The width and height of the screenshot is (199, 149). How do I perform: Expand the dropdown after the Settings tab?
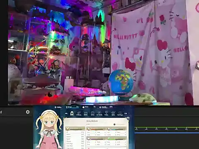[x=126, y=113]
